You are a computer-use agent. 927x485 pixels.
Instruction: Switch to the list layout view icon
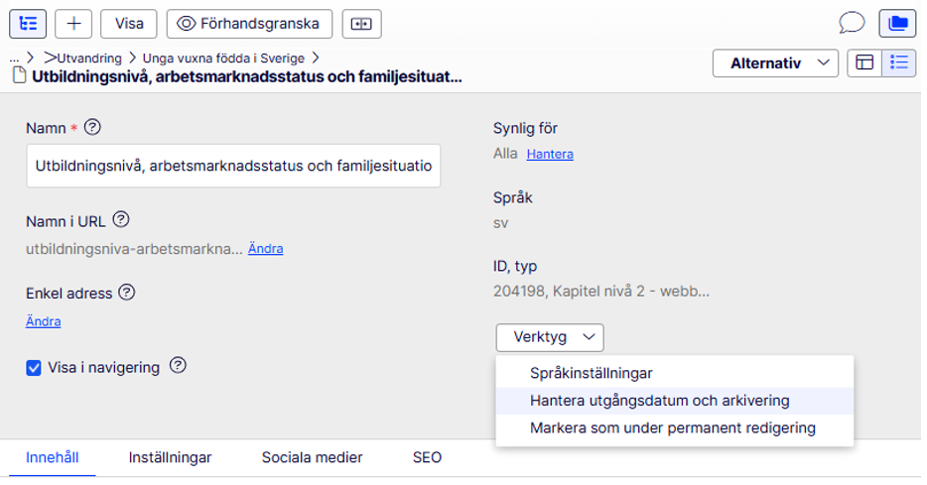[x=899, y=62]
